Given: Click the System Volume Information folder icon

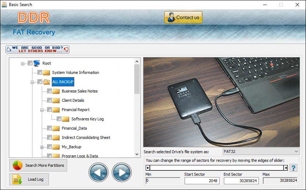Looking at the screenshot, I should point(46,72).
